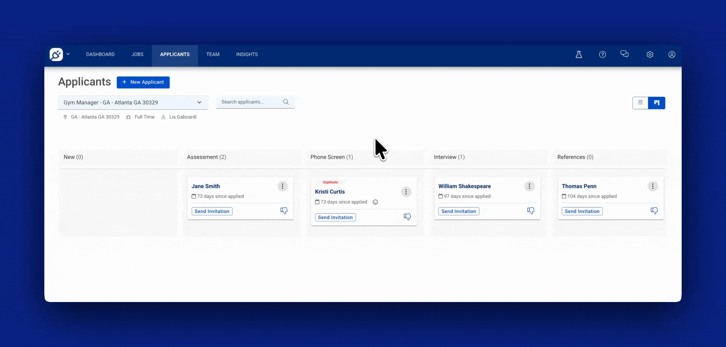Viewport: 726px width, 347px height.
Task: Open the lab flask features icon
Action: (579, 55)
